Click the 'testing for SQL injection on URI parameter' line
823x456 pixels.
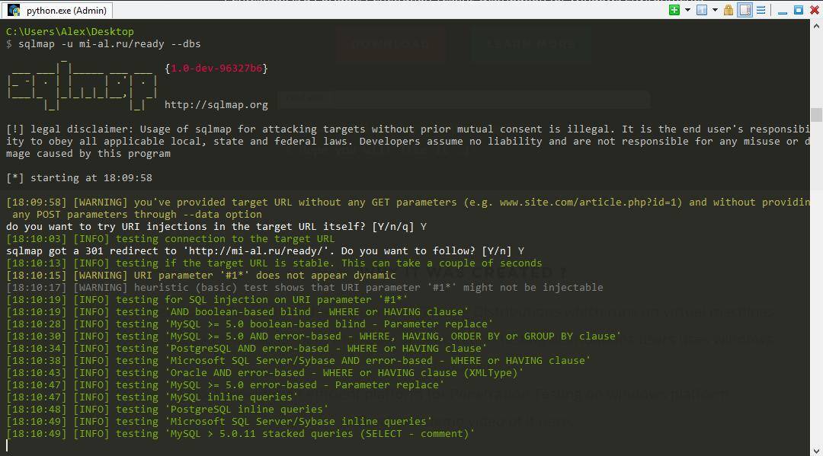[207, 300]
